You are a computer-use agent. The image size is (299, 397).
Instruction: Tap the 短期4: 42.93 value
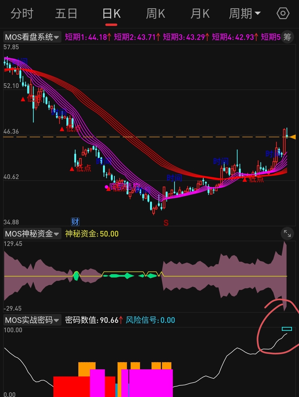click(235, 37)
